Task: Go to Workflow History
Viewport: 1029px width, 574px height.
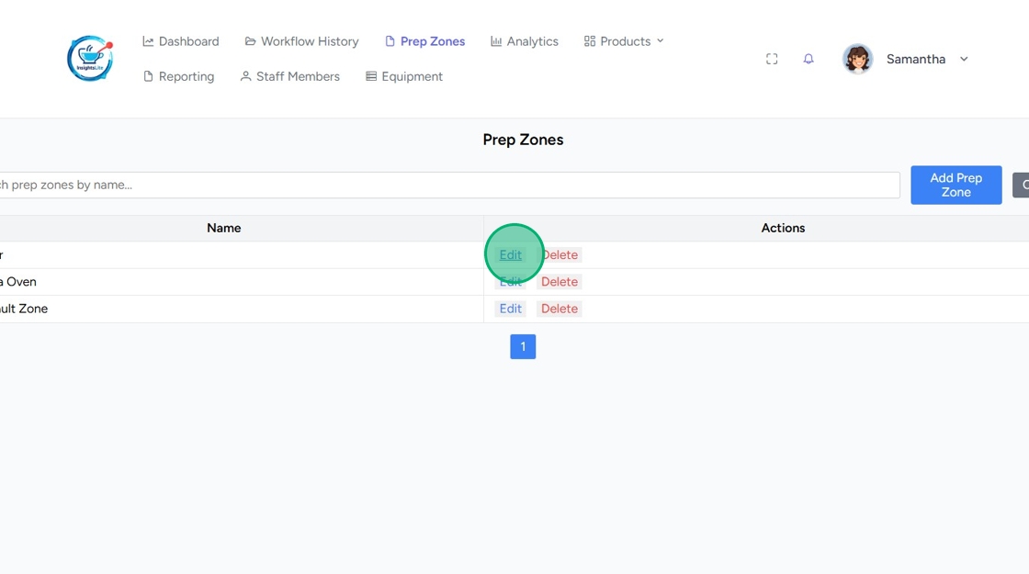Action: (302, 41)
